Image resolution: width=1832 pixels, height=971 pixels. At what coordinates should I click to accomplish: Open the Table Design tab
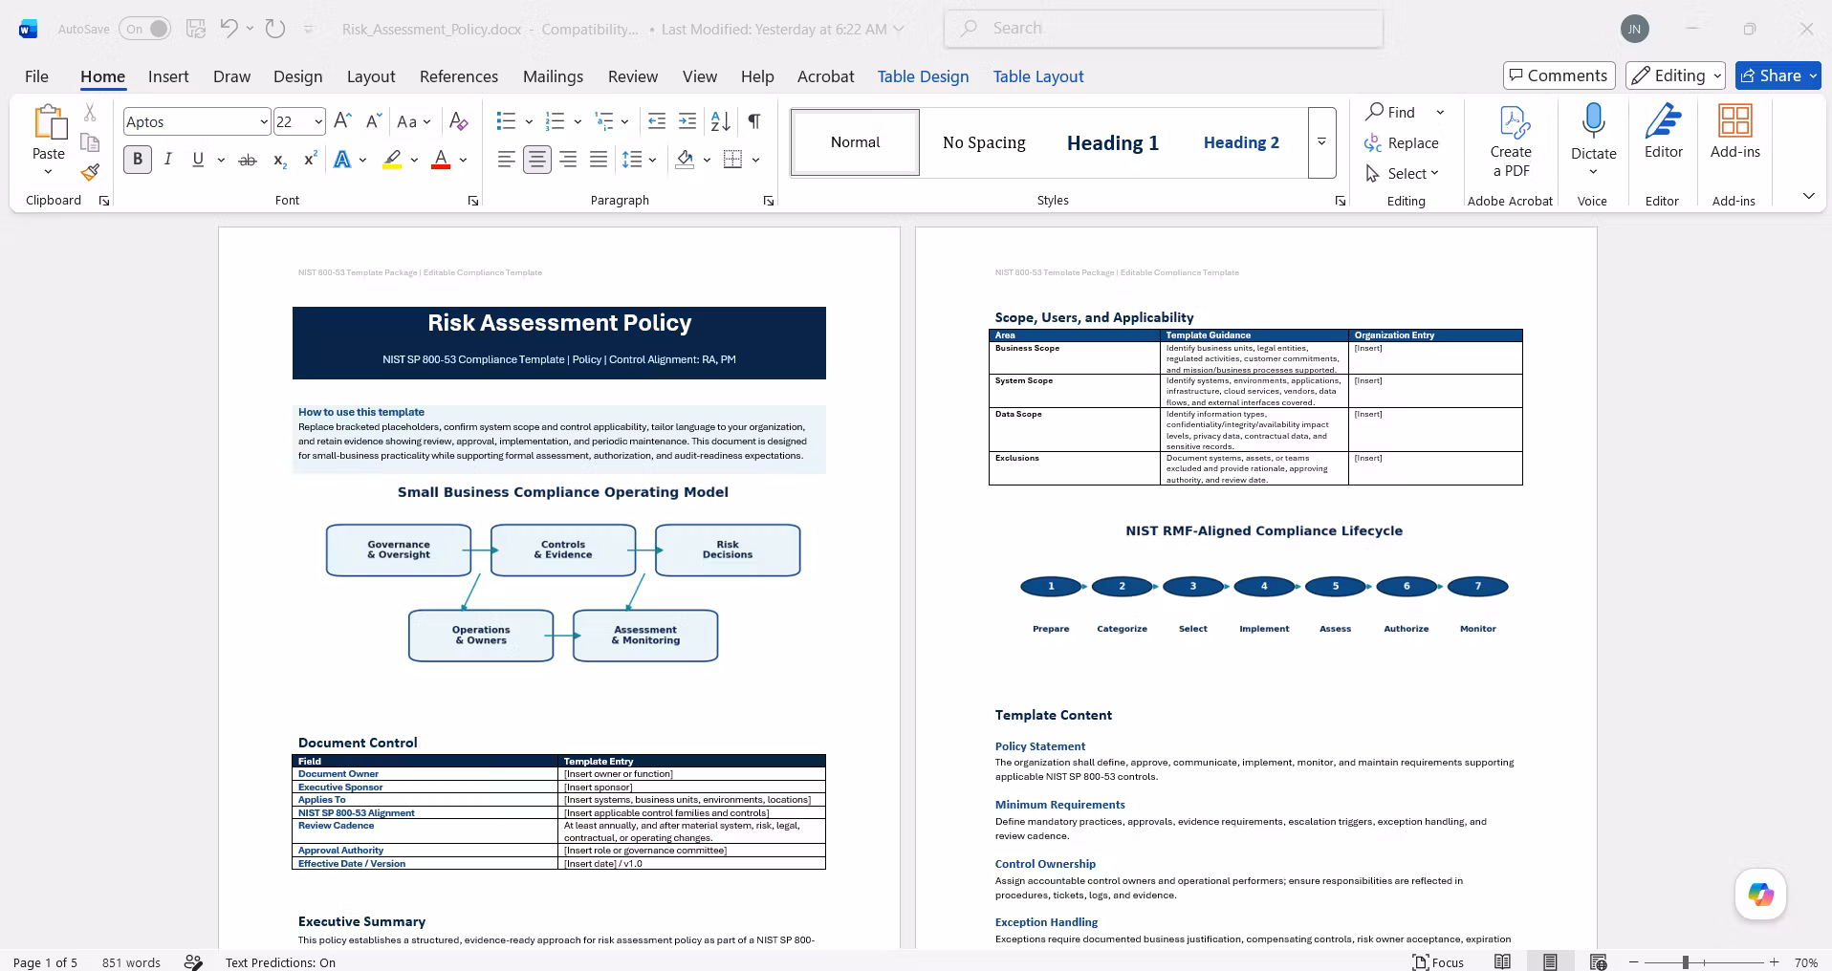pyautogui.click(x=923, y=76)
